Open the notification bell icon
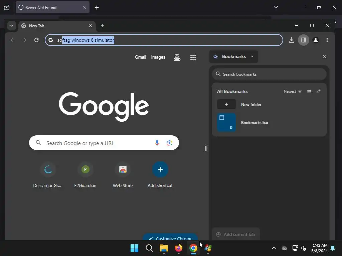Screen dimensions: 342x256 tap(333, 248)
